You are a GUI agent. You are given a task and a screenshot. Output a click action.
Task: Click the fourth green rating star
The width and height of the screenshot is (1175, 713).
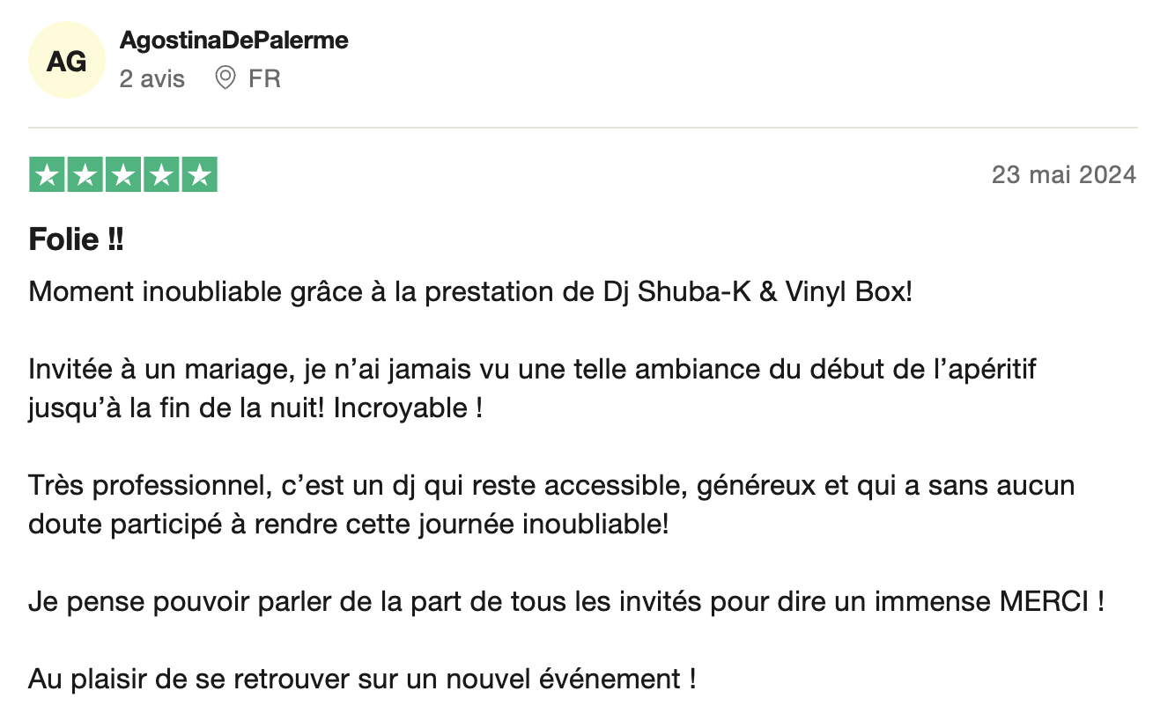(x=161, y=174)
